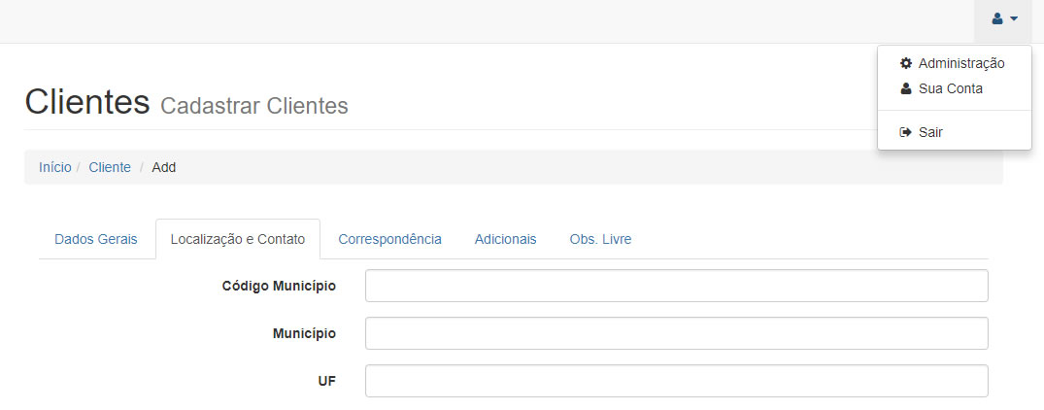The height and width of the screenshot is (410, 1044).
Task: Click the Add breadcrumb item
Action: (164, 167)
